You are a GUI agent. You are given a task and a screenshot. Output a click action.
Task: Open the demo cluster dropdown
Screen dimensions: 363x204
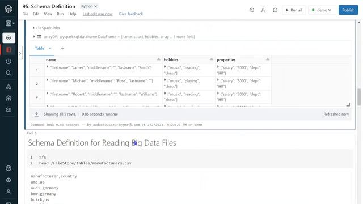click(x=322, y=10)
